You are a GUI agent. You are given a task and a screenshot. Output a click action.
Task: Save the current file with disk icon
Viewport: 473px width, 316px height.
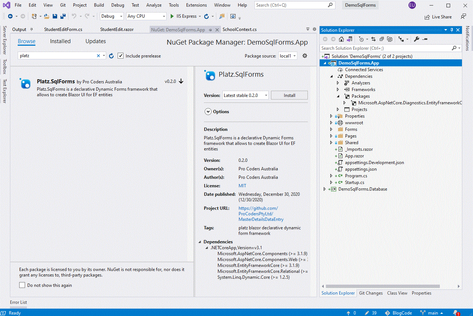[x=55, y=16]
